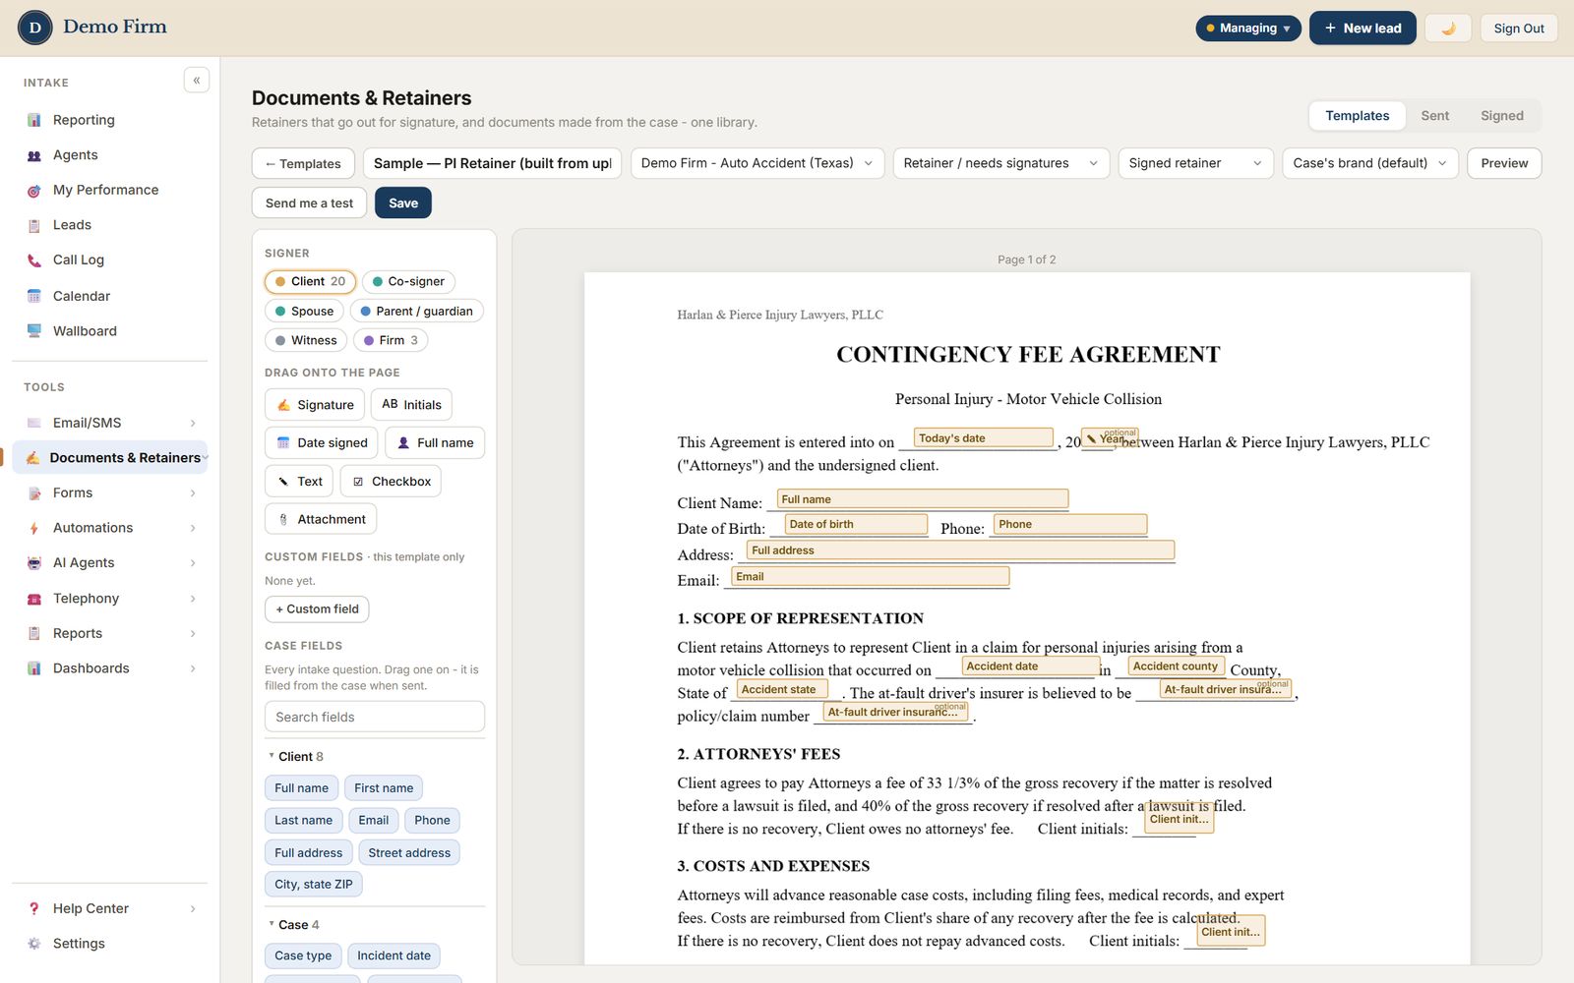Screen dimensions: 1574x983
Task: Switch to the Sent tab
Action: click(x=1434, y=116)
